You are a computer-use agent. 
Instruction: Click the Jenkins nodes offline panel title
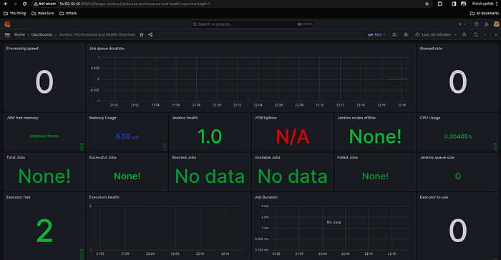tap(356, 118)
